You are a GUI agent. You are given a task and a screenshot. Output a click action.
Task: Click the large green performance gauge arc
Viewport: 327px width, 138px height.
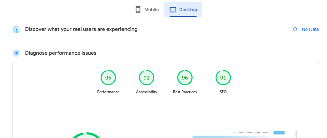86,135
